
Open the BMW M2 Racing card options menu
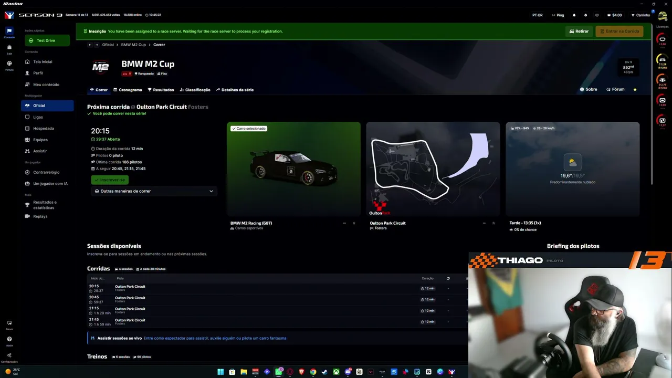coord(344,223)
